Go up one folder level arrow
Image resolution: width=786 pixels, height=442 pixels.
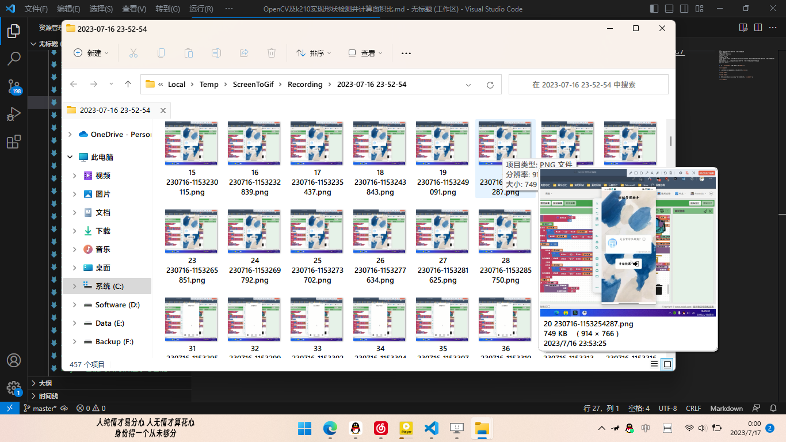pos(128,84)
